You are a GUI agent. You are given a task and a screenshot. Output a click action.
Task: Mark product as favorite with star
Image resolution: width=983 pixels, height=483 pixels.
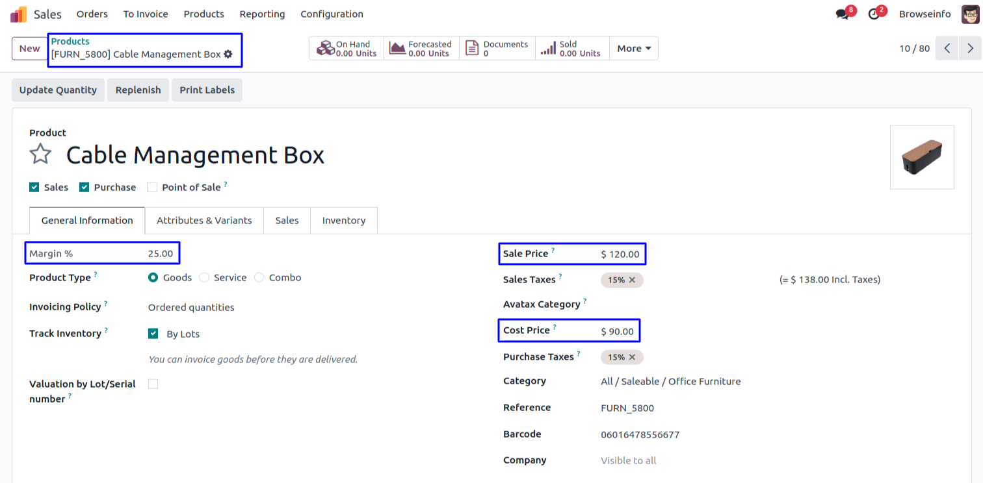[40, 155]
